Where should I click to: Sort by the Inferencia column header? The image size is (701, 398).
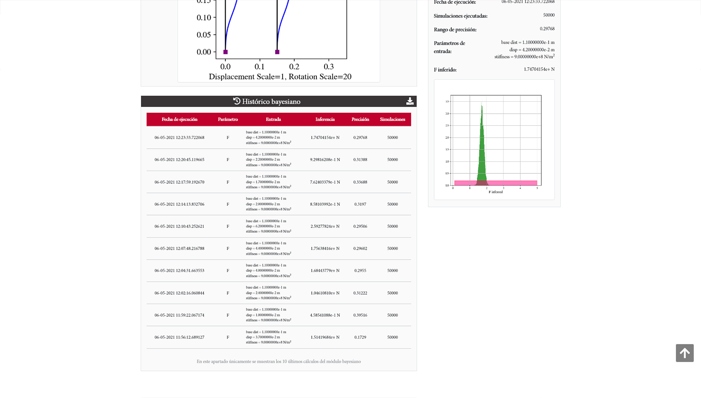tap(325, 119)
